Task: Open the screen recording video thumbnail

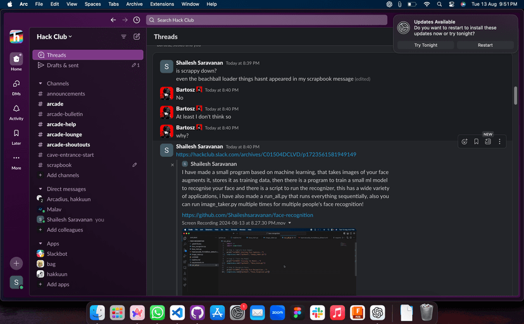Action: click(269, 261)
